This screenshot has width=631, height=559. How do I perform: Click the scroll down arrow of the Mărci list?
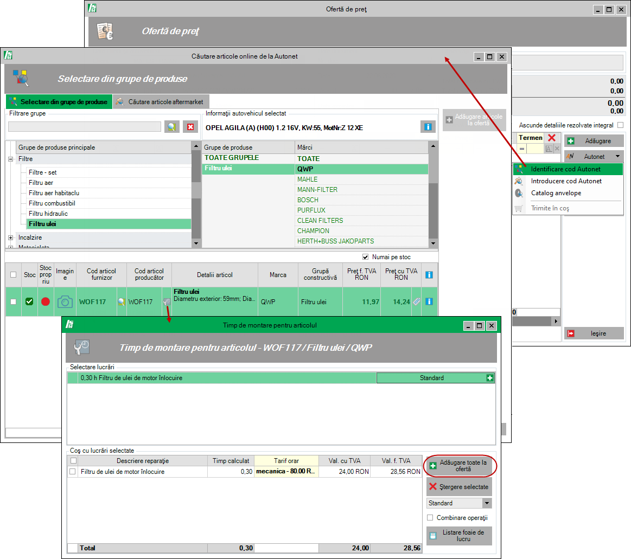click(x=433, y=243)
